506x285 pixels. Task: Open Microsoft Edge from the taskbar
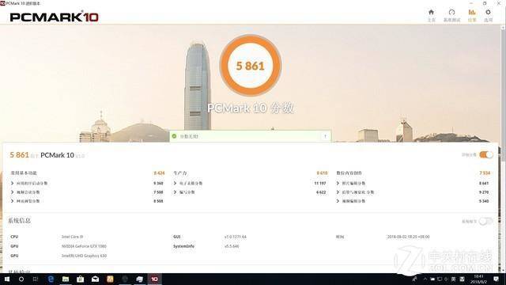pyautogui.click(x=51, y=279)
